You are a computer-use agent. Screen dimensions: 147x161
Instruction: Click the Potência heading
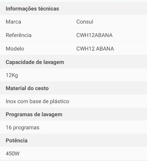click(16, 141)
